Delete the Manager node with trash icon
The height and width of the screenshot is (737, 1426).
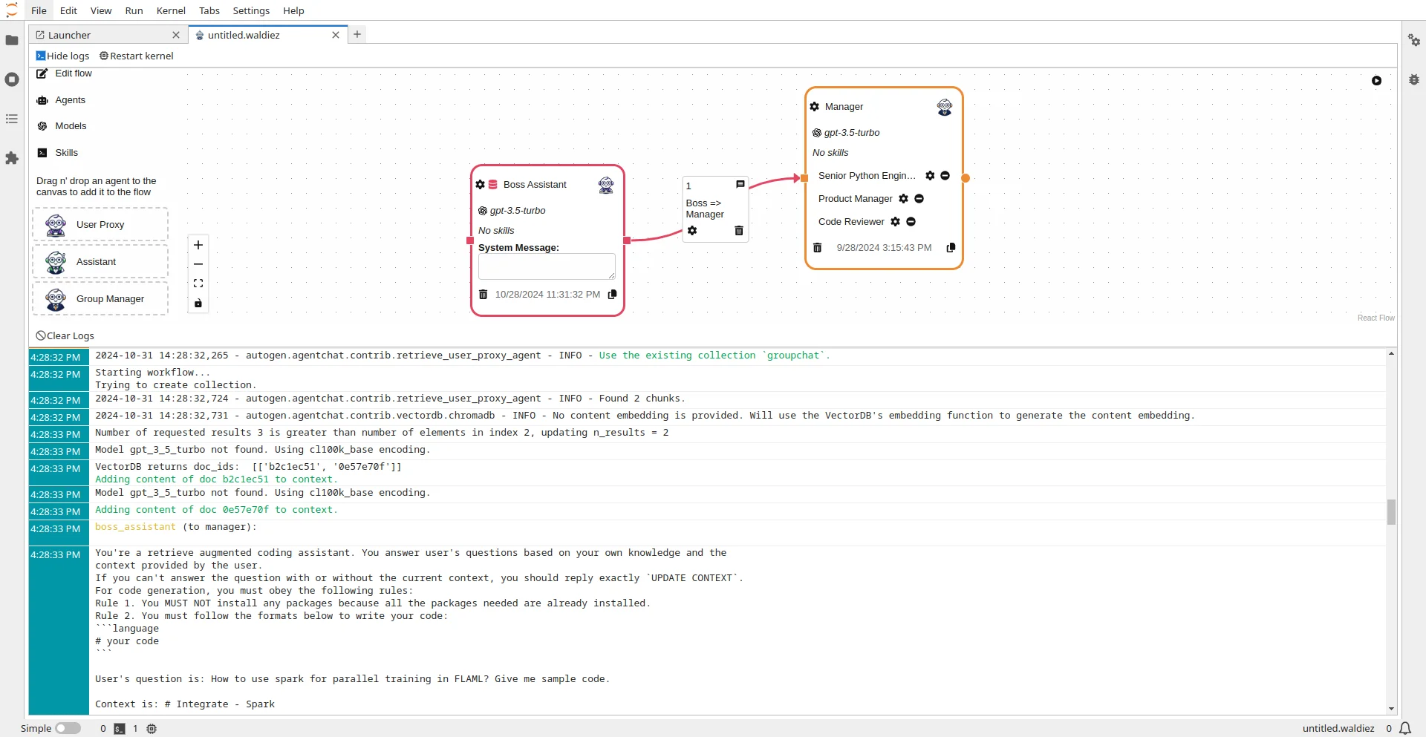pyautogui.click(x=817, y=248)
